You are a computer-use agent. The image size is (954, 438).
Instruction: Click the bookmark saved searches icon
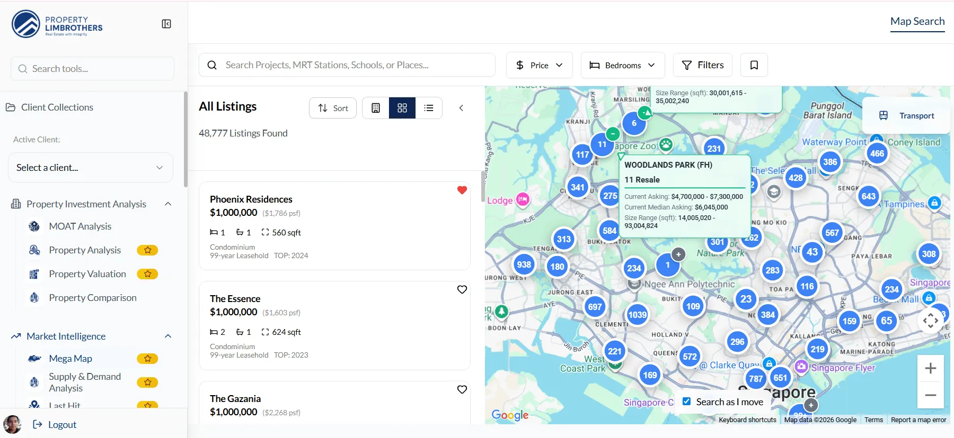pos(754,65)
